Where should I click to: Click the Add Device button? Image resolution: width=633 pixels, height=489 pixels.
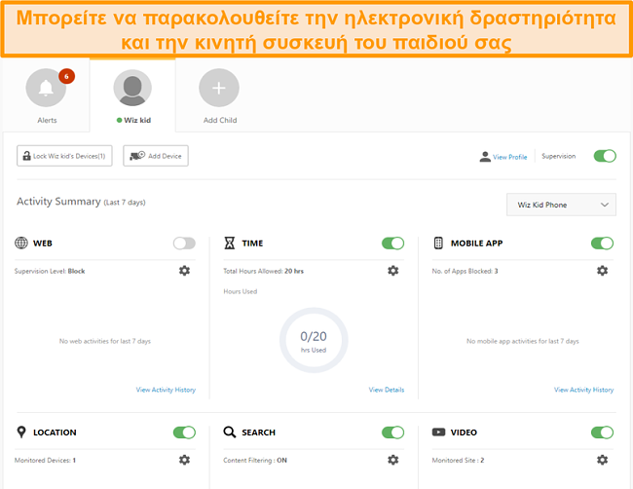(x=156, y=156)
